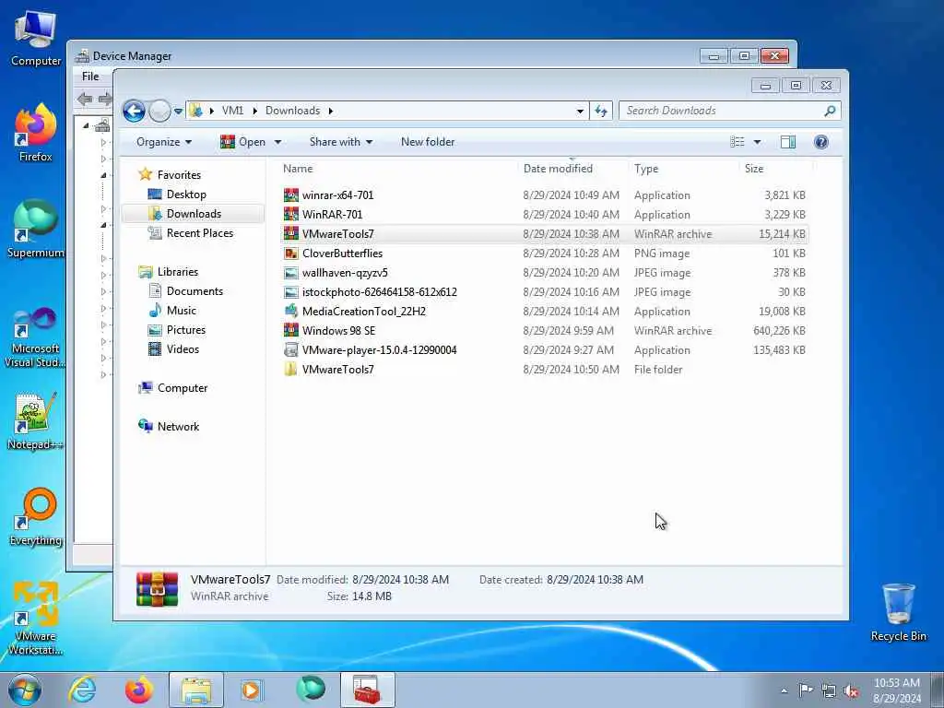Open the Windows Start button
The height and width of the screenshot is (708, 944).
coord(25,690)
